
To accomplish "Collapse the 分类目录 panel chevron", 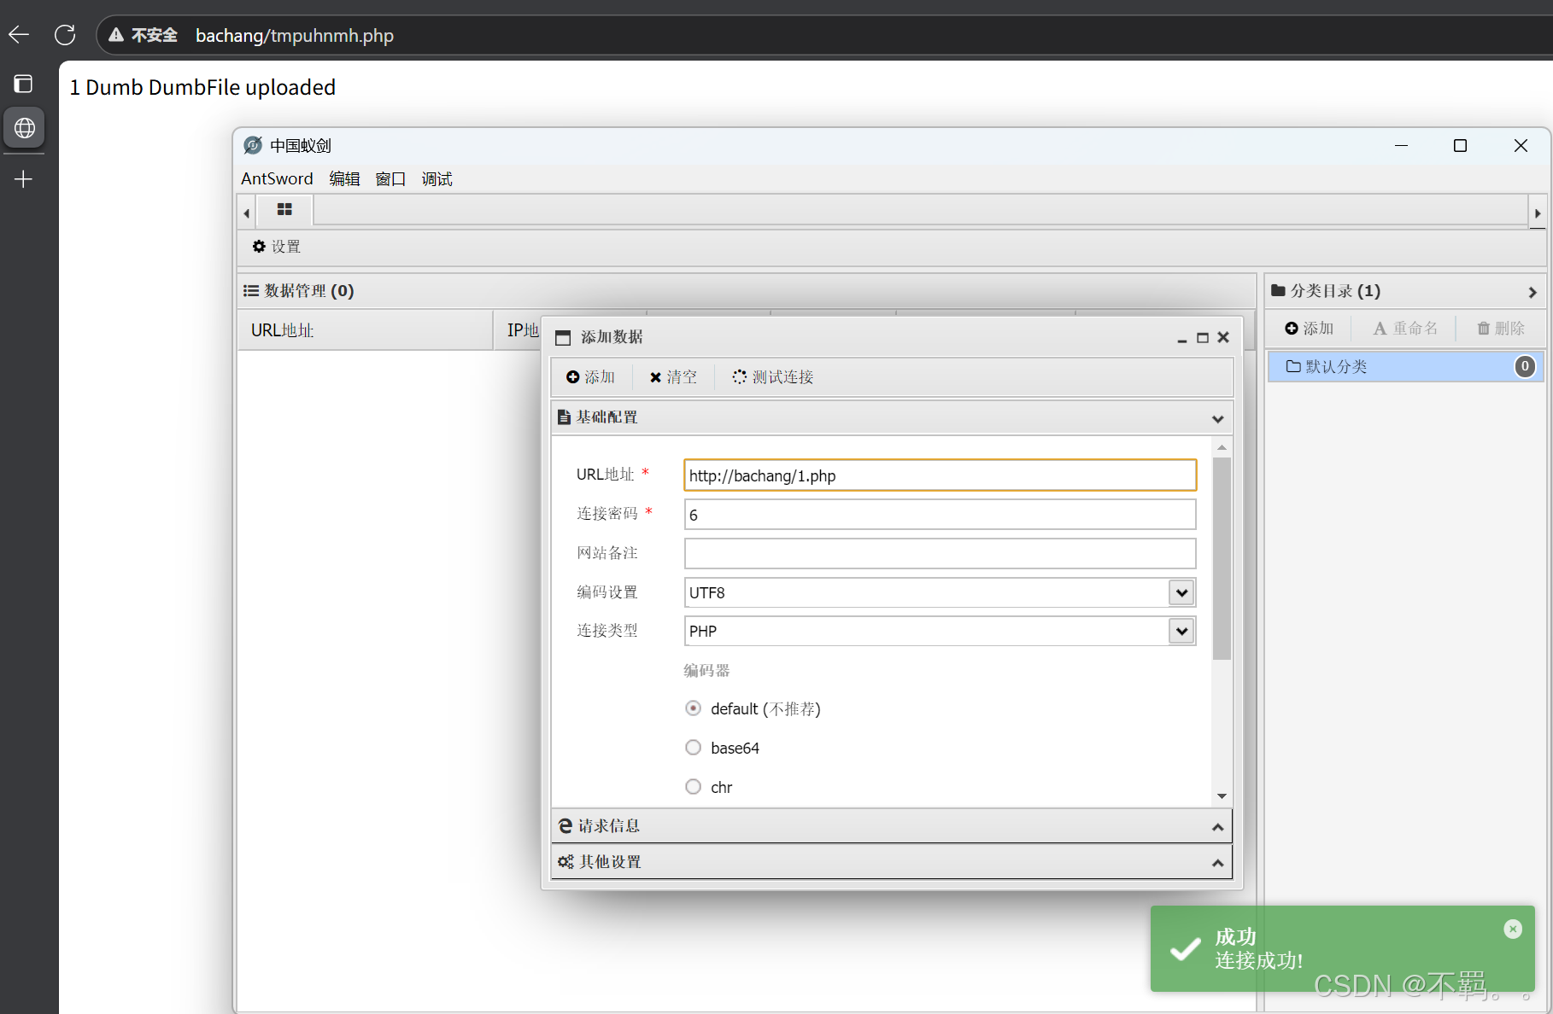I will [1532, 292].
